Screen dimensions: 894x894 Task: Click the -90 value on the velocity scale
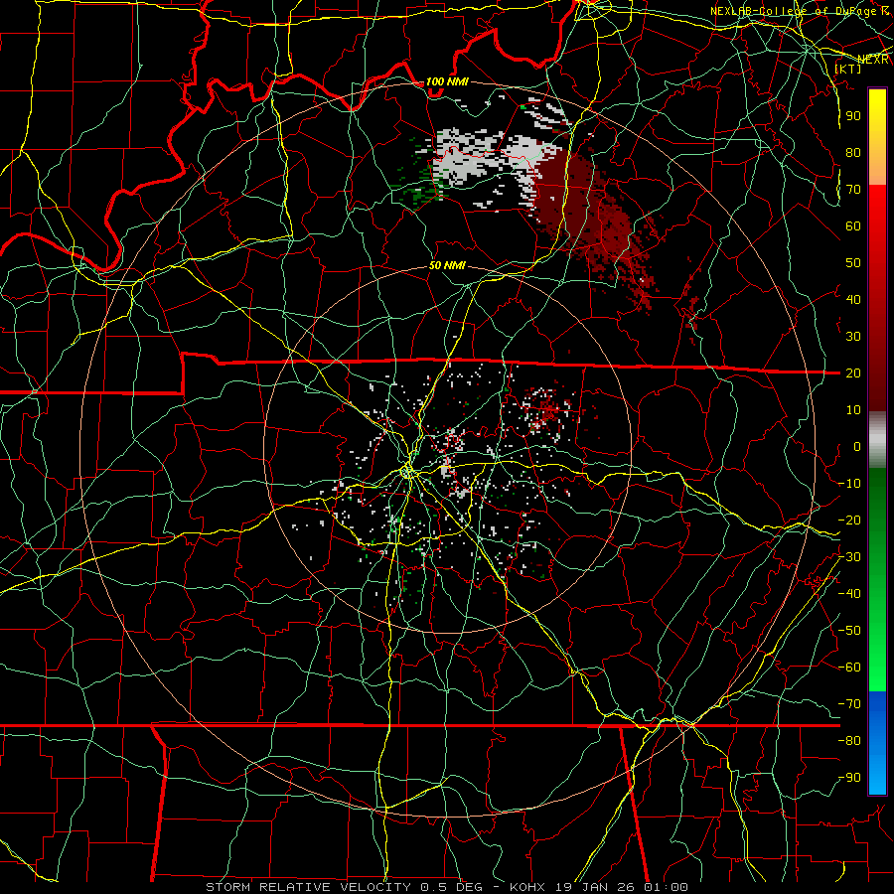pyautogui.click(x=849, y=778)
